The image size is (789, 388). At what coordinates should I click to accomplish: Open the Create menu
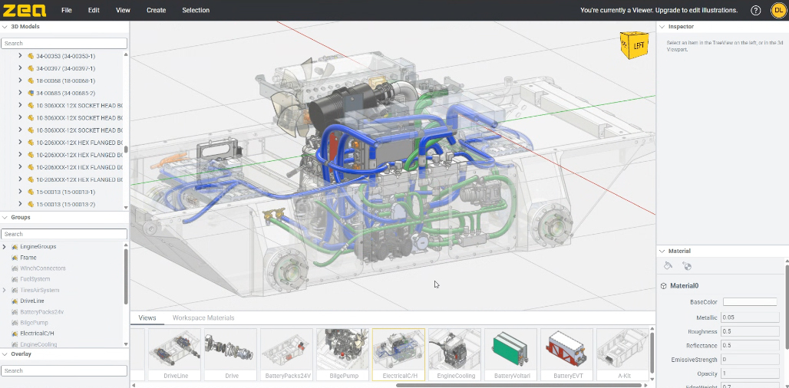[156, 11]
